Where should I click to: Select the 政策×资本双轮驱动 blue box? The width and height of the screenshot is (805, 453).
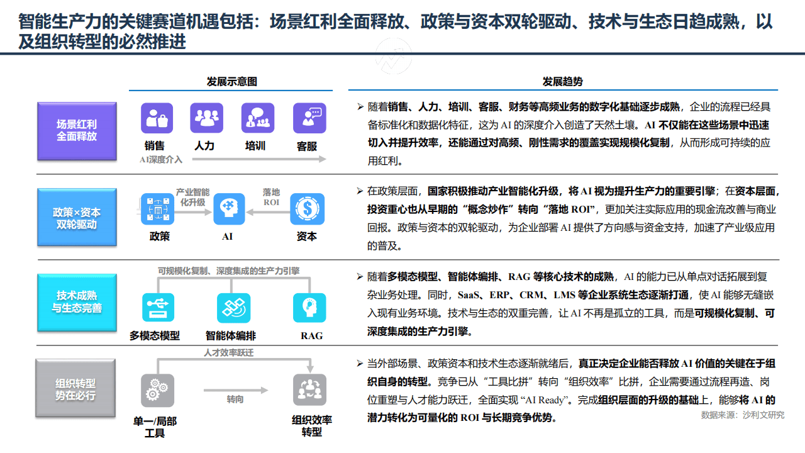pyautogui.click(x=76, y=218)
